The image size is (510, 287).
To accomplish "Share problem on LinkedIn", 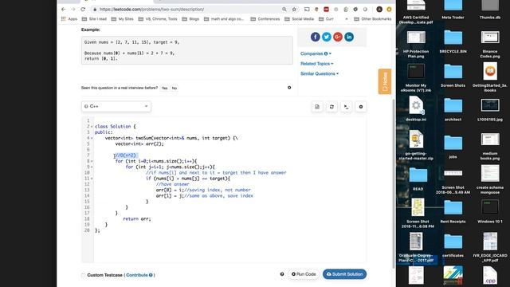I will tap(349, 37).
